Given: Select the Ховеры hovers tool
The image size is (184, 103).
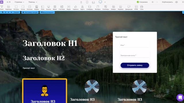Looking at the screenshot, I should pos(113,8).
